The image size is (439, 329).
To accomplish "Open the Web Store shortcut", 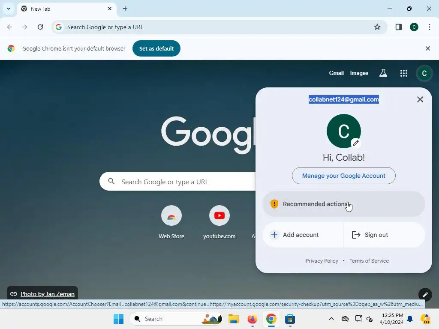I will (171, 222).
